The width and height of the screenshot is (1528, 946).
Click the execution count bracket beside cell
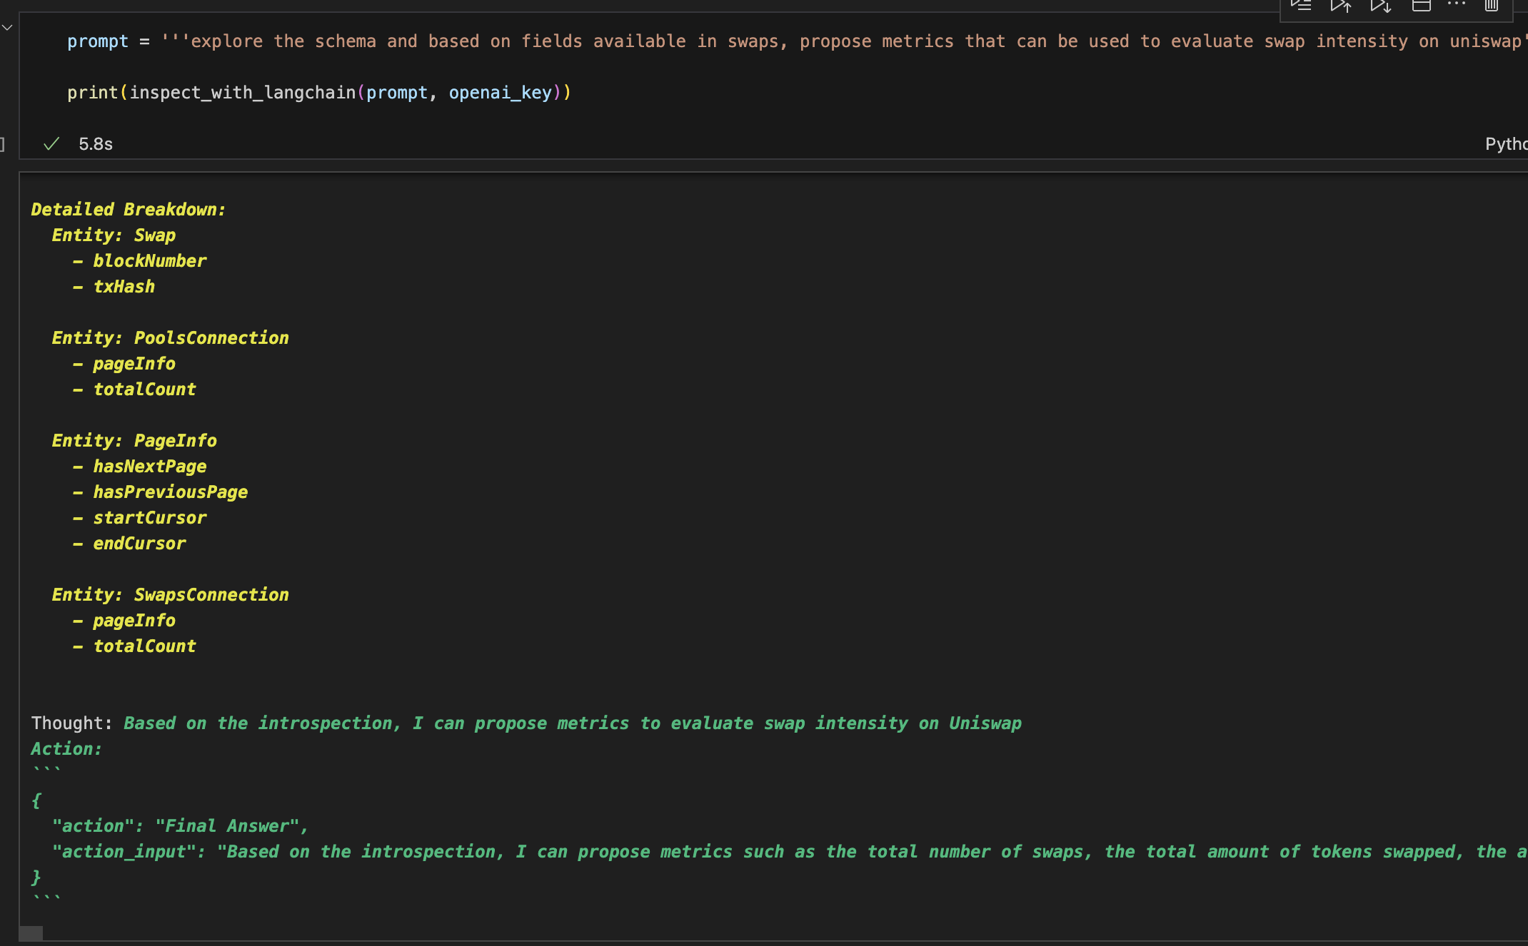(3, 144)
